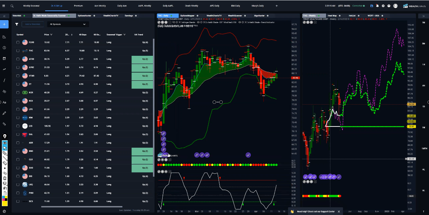Click the trash can to clear annotations
The width and height of the screenshot is (429, 215).
tap(4, 178)
